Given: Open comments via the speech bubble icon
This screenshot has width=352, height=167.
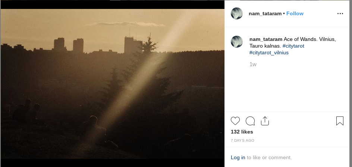Looking at the screenshot, I should point(250,121).
